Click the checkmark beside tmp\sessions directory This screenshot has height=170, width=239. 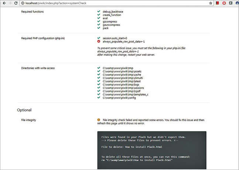[x=99, y=88]
